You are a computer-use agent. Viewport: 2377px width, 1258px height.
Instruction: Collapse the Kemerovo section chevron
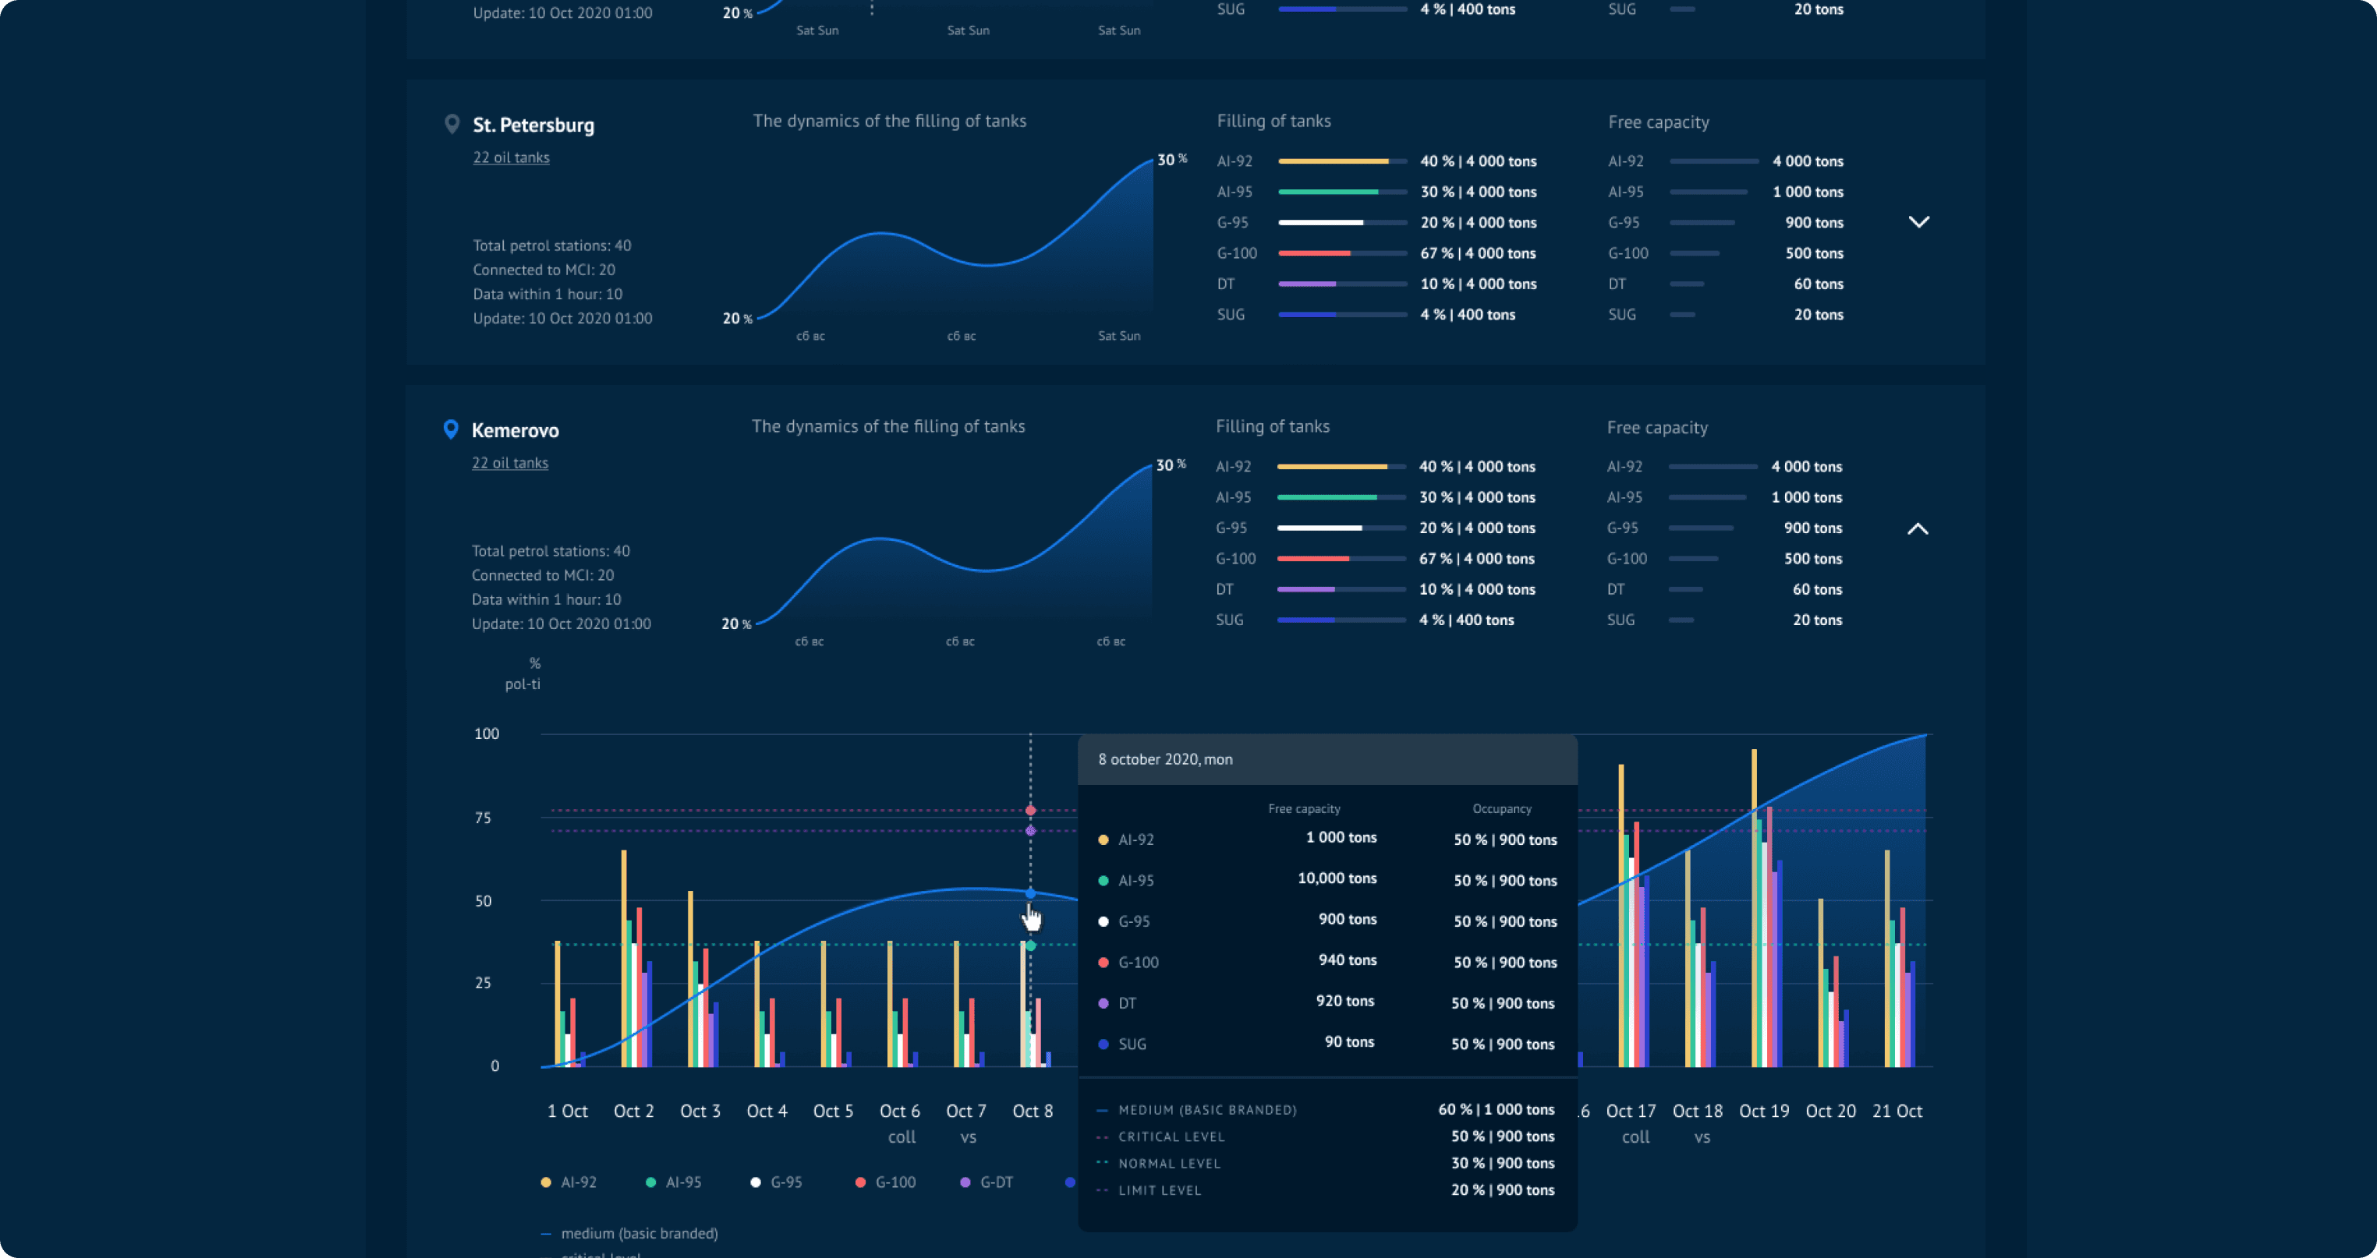click(1918, 528)
